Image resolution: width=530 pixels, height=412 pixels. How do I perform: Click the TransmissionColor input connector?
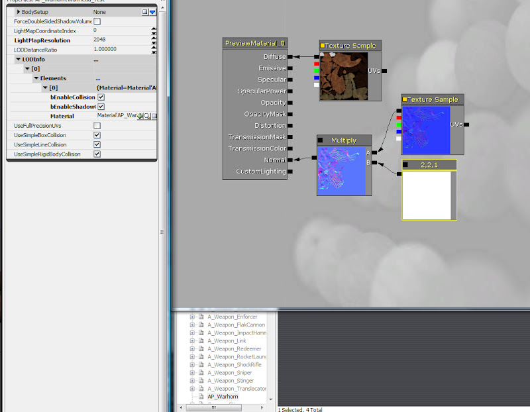pyautogui.click(x=290, y=149)
